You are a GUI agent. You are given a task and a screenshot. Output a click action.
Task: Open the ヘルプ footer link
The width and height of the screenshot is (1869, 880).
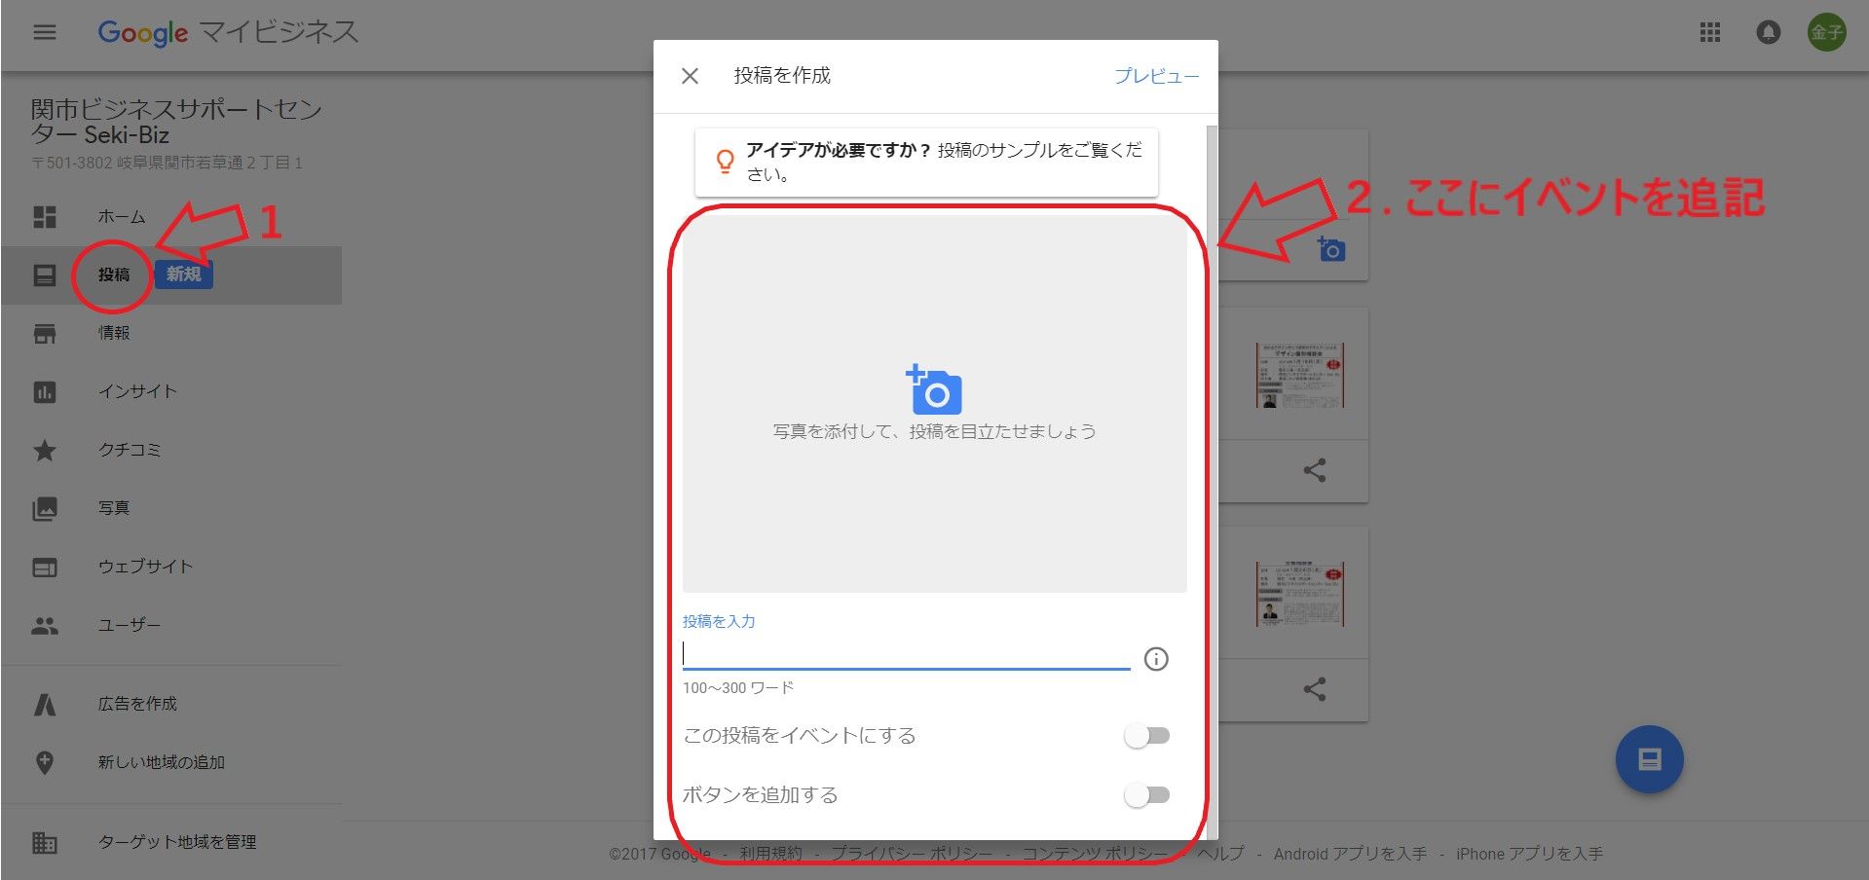pos(1220,854)
